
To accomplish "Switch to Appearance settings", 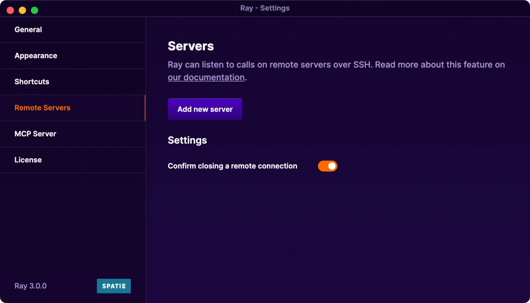I will point(73,56).
